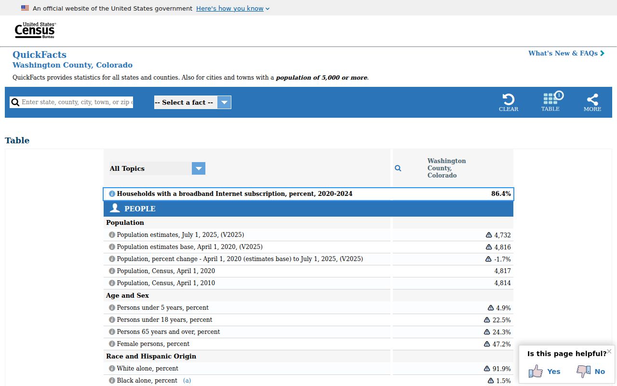Open the TABLE view icon
Image resolution: width=617 pixels, height=386 pixels.
tap(550, 98)
